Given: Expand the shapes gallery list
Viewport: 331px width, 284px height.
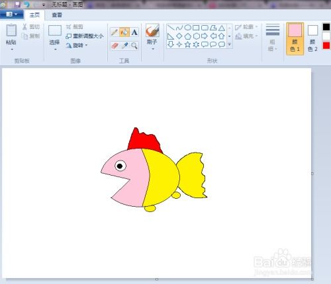Looking at the screenshot, I should 230,44.
